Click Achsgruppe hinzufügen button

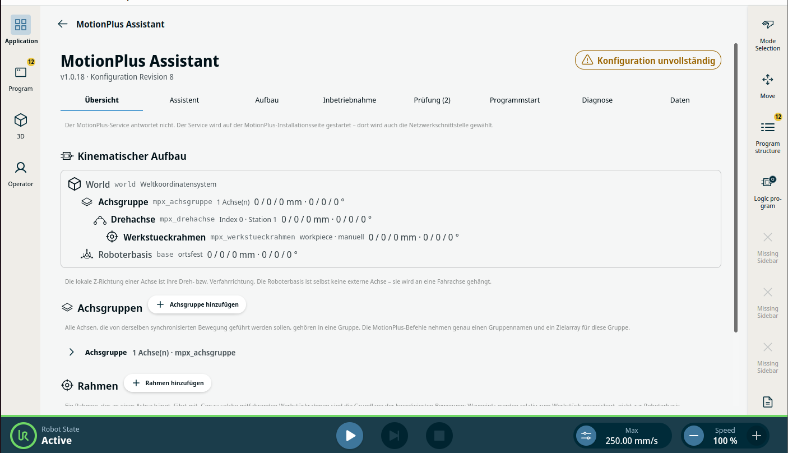197,304
